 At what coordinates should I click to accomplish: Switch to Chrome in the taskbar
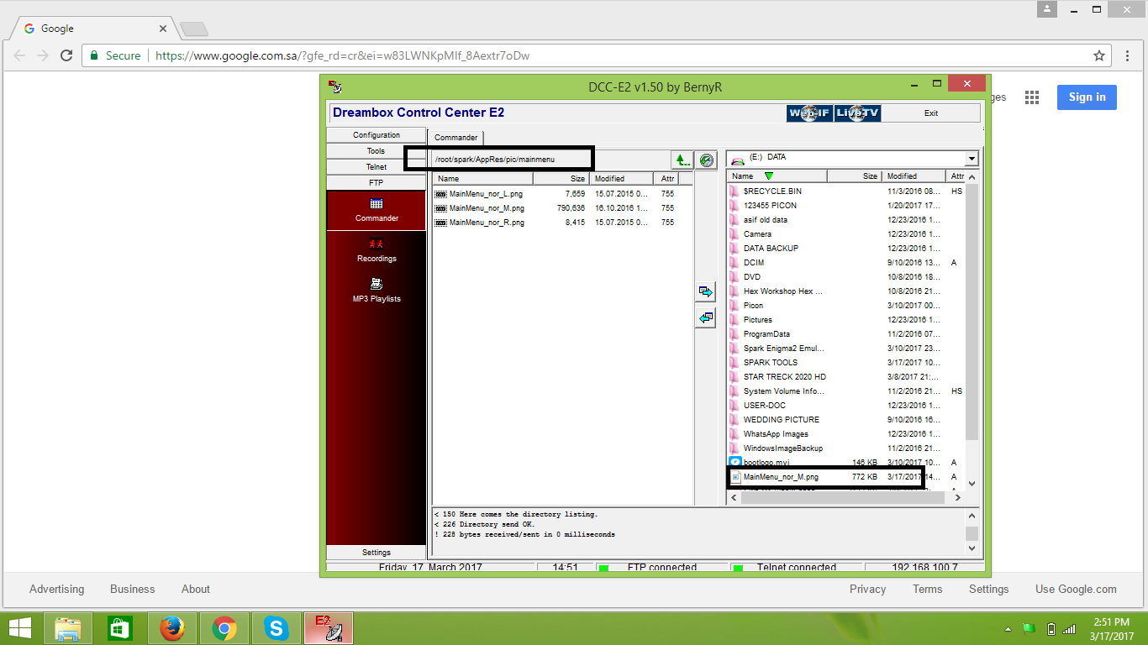coord(224,628)
